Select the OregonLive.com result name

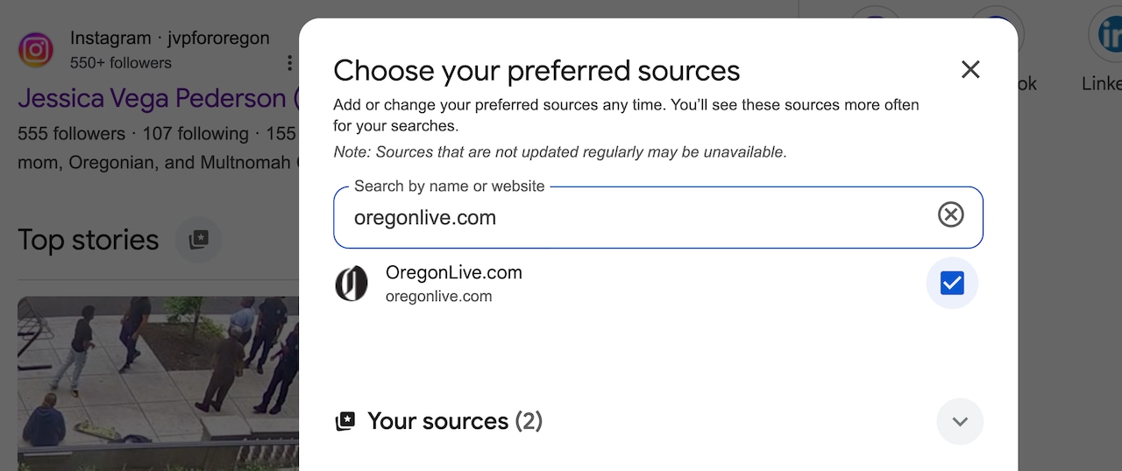(x=453, y=272)
